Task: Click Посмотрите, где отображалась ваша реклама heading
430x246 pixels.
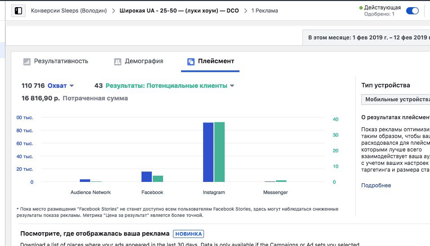Action: click(95, 234)
